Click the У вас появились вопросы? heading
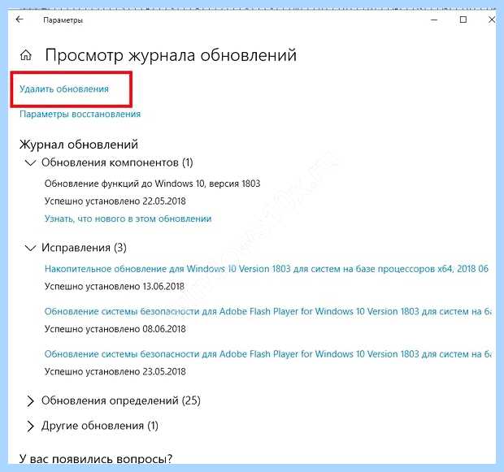The width and height of the screenshot is (504, 472). (96, 458)
